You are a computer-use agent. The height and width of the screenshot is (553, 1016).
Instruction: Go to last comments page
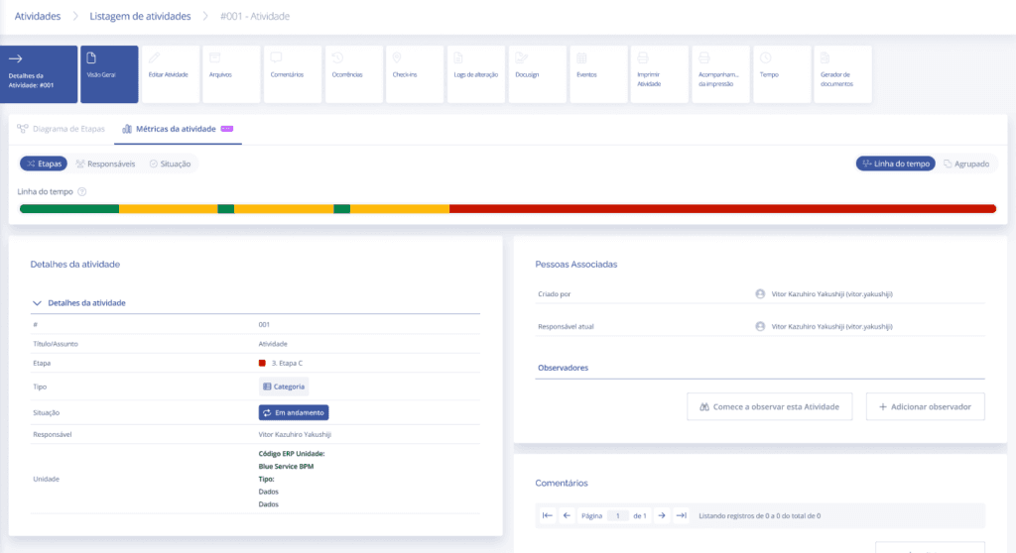tap(681, 515)
